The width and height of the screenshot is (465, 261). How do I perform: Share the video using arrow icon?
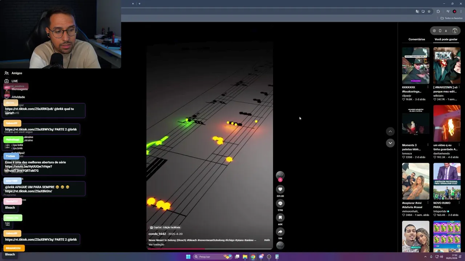280,232
